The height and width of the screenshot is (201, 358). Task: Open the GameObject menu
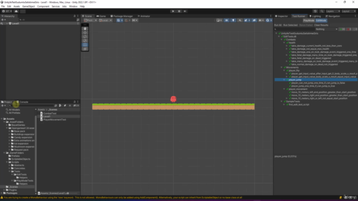pyautogui.click(x=29, y=6)
